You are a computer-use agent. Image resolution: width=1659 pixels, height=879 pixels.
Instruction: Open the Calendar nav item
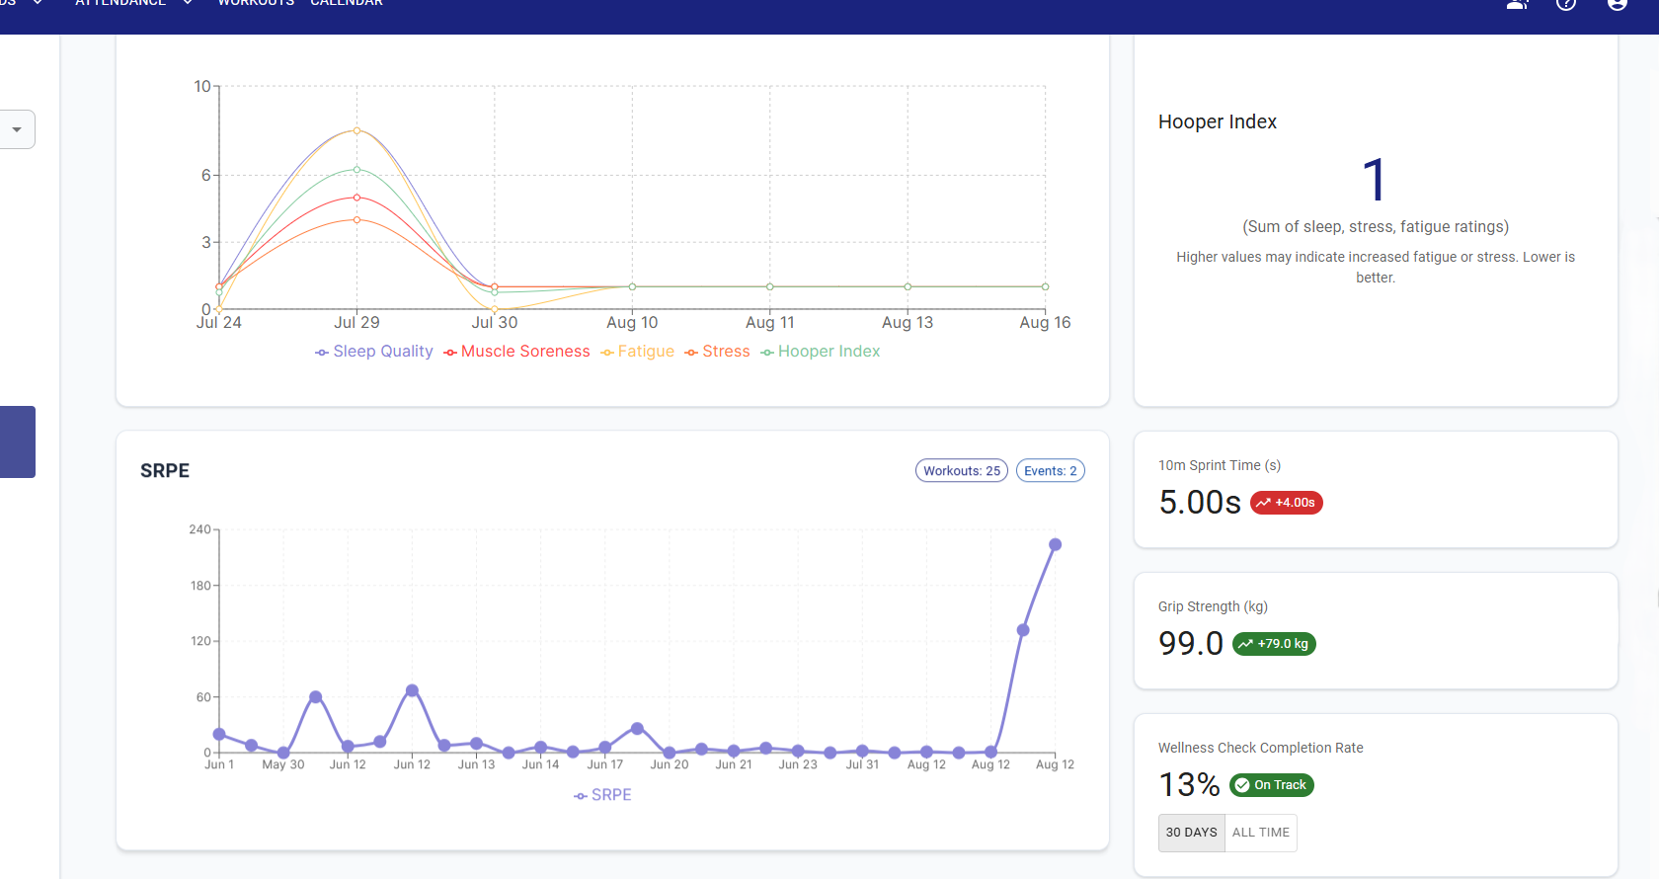tap(347, 4)
